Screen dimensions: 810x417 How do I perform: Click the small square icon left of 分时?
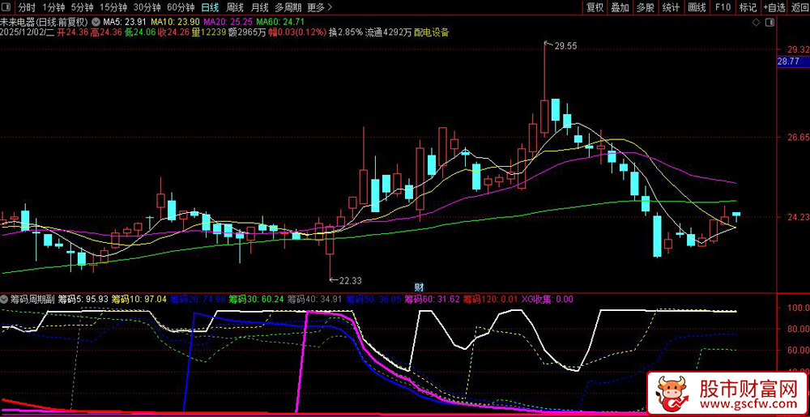6,7
